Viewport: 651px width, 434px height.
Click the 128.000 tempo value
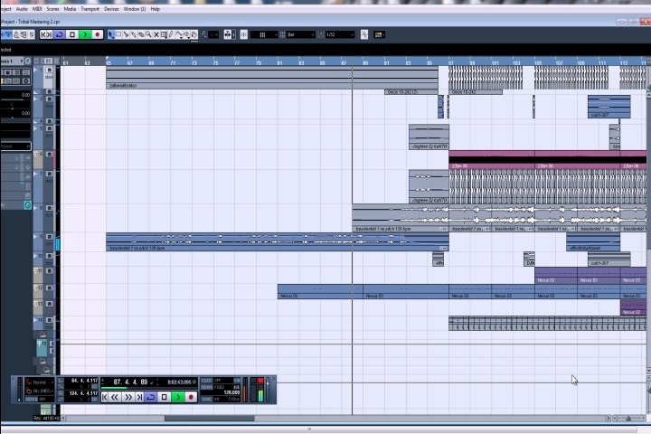pyautogui.click(x=232, y=392)
